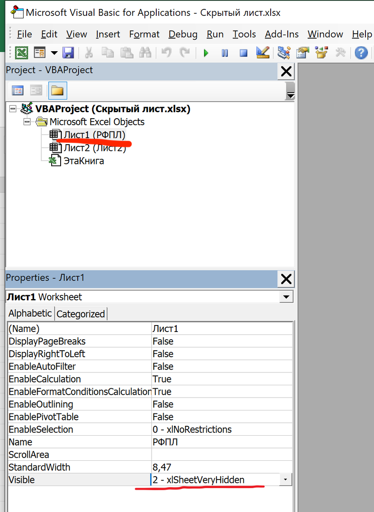The image size is (374, 512).
Task: Collapse the Microsoft Excel Objects folder node
Action: [x=27, y=122]
